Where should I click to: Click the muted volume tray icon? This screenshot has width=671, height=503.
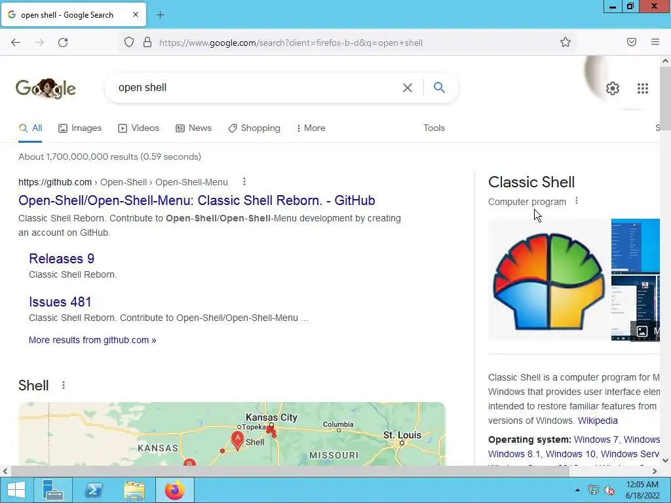[x=609, y=490]
